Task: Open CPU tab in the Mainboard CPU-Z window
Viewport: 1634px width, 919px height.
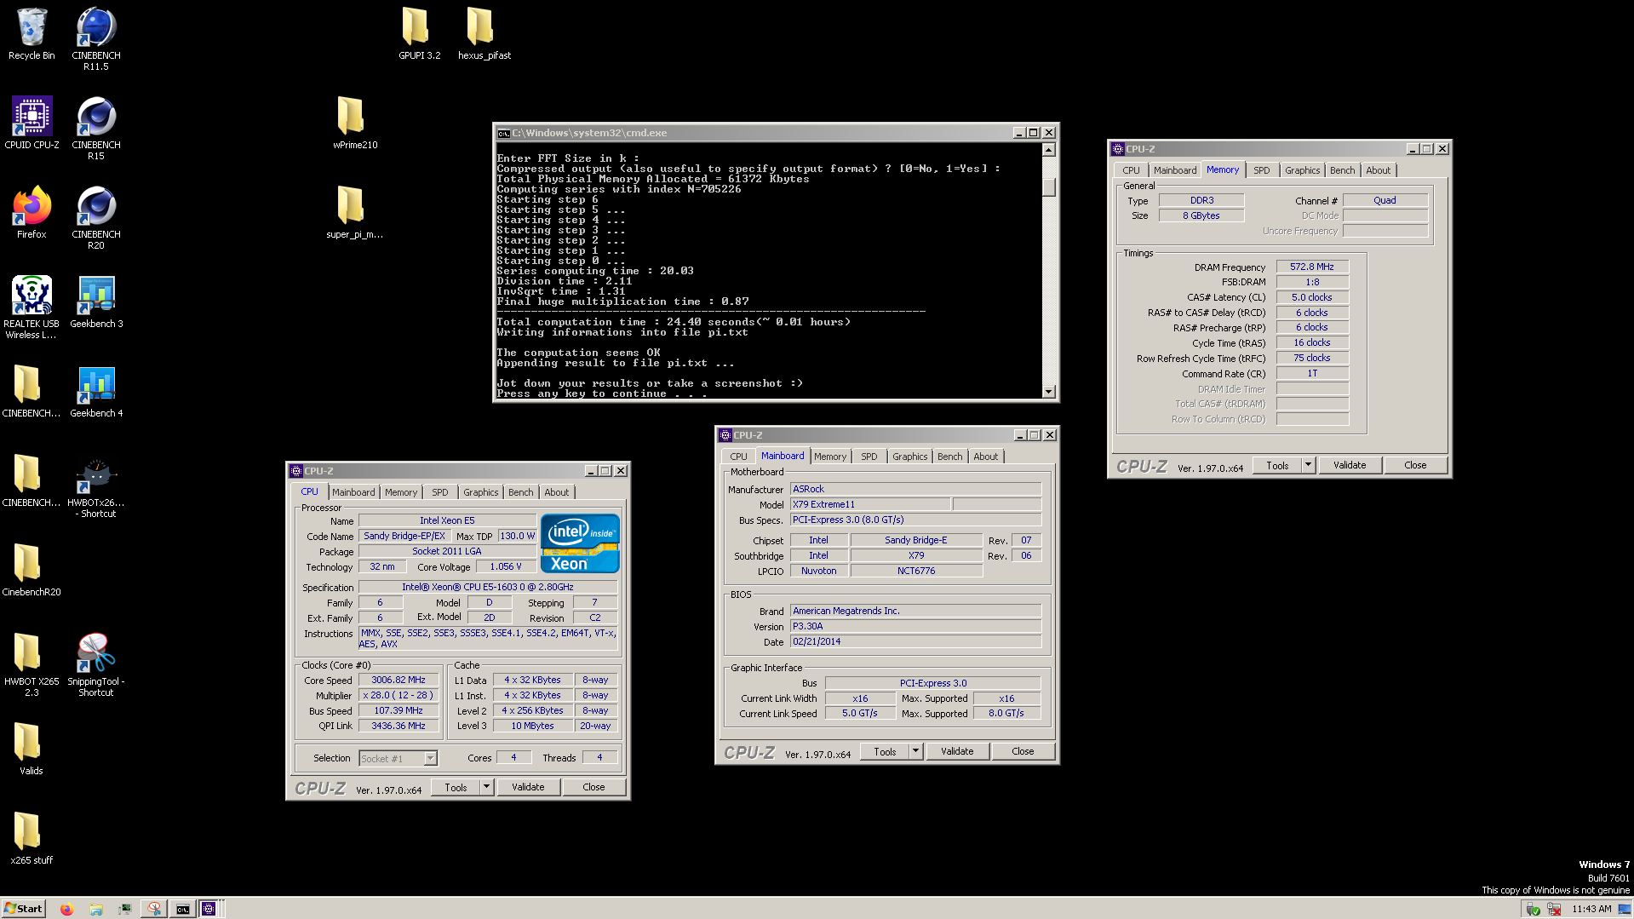Action: coord(738,457)
